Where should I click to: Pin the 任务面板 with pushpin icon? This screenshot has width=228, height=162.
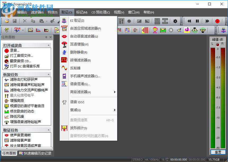coord(46,37)
